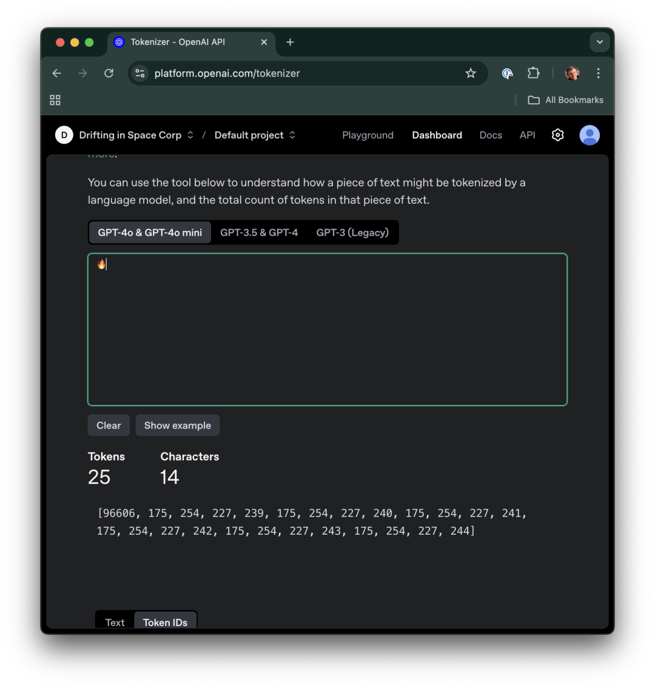655x688 pixels.
Task: Go back with the browser back arrow
Action: point(56,73)
